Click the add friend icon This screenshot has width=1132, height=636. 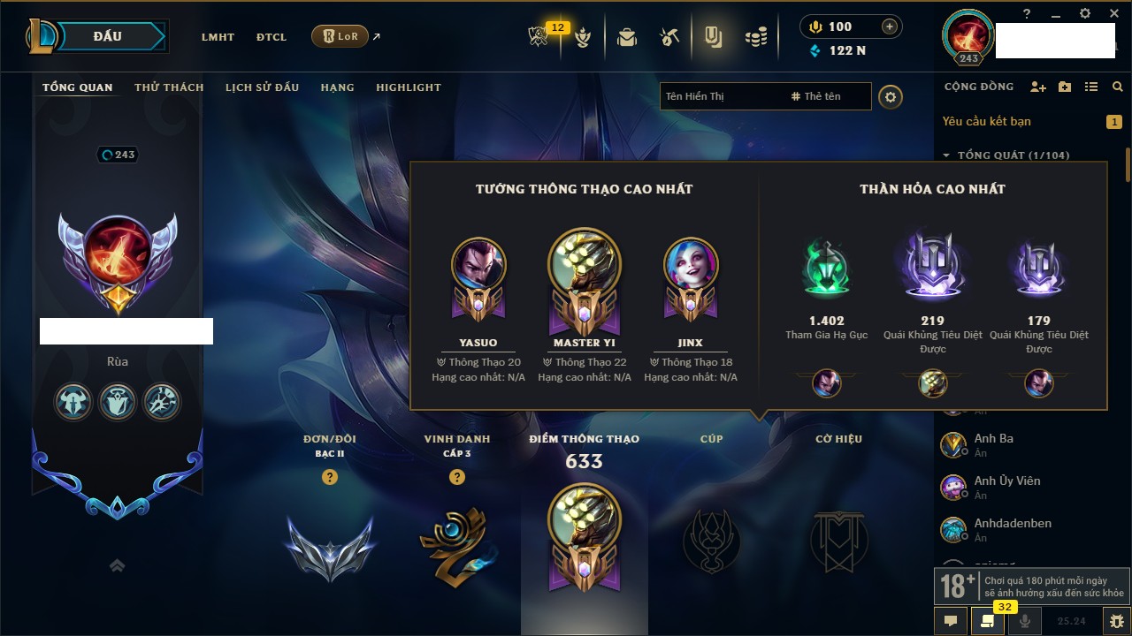1038,87
